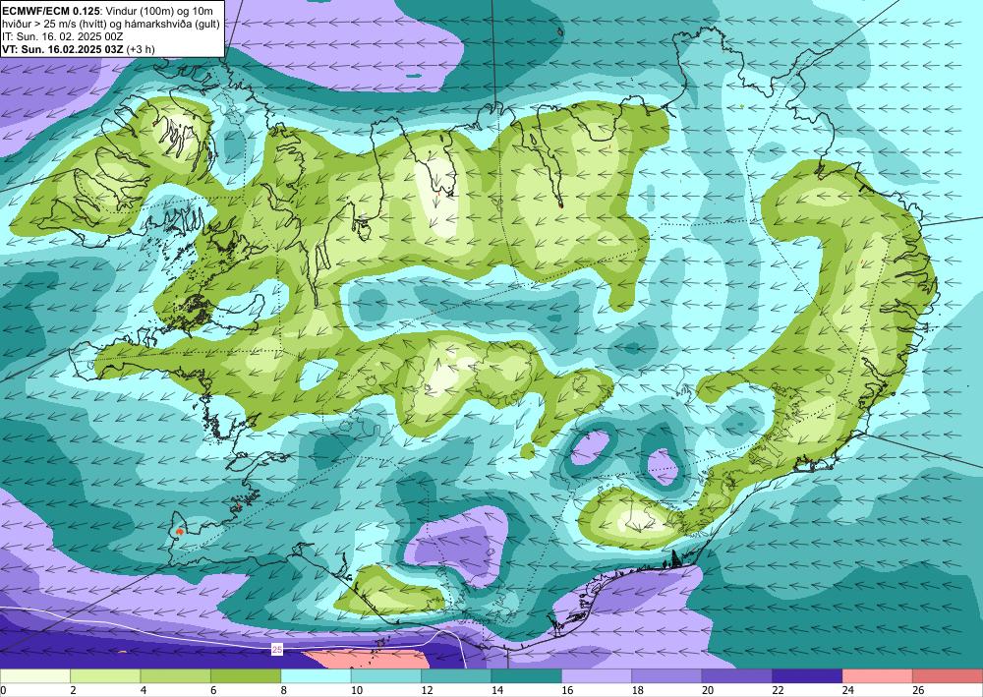Click the legend swatch between 0 and 2

point(35,676)
